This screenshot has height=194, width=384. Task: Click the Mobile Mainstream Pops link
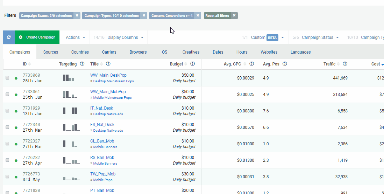(112, 97)
